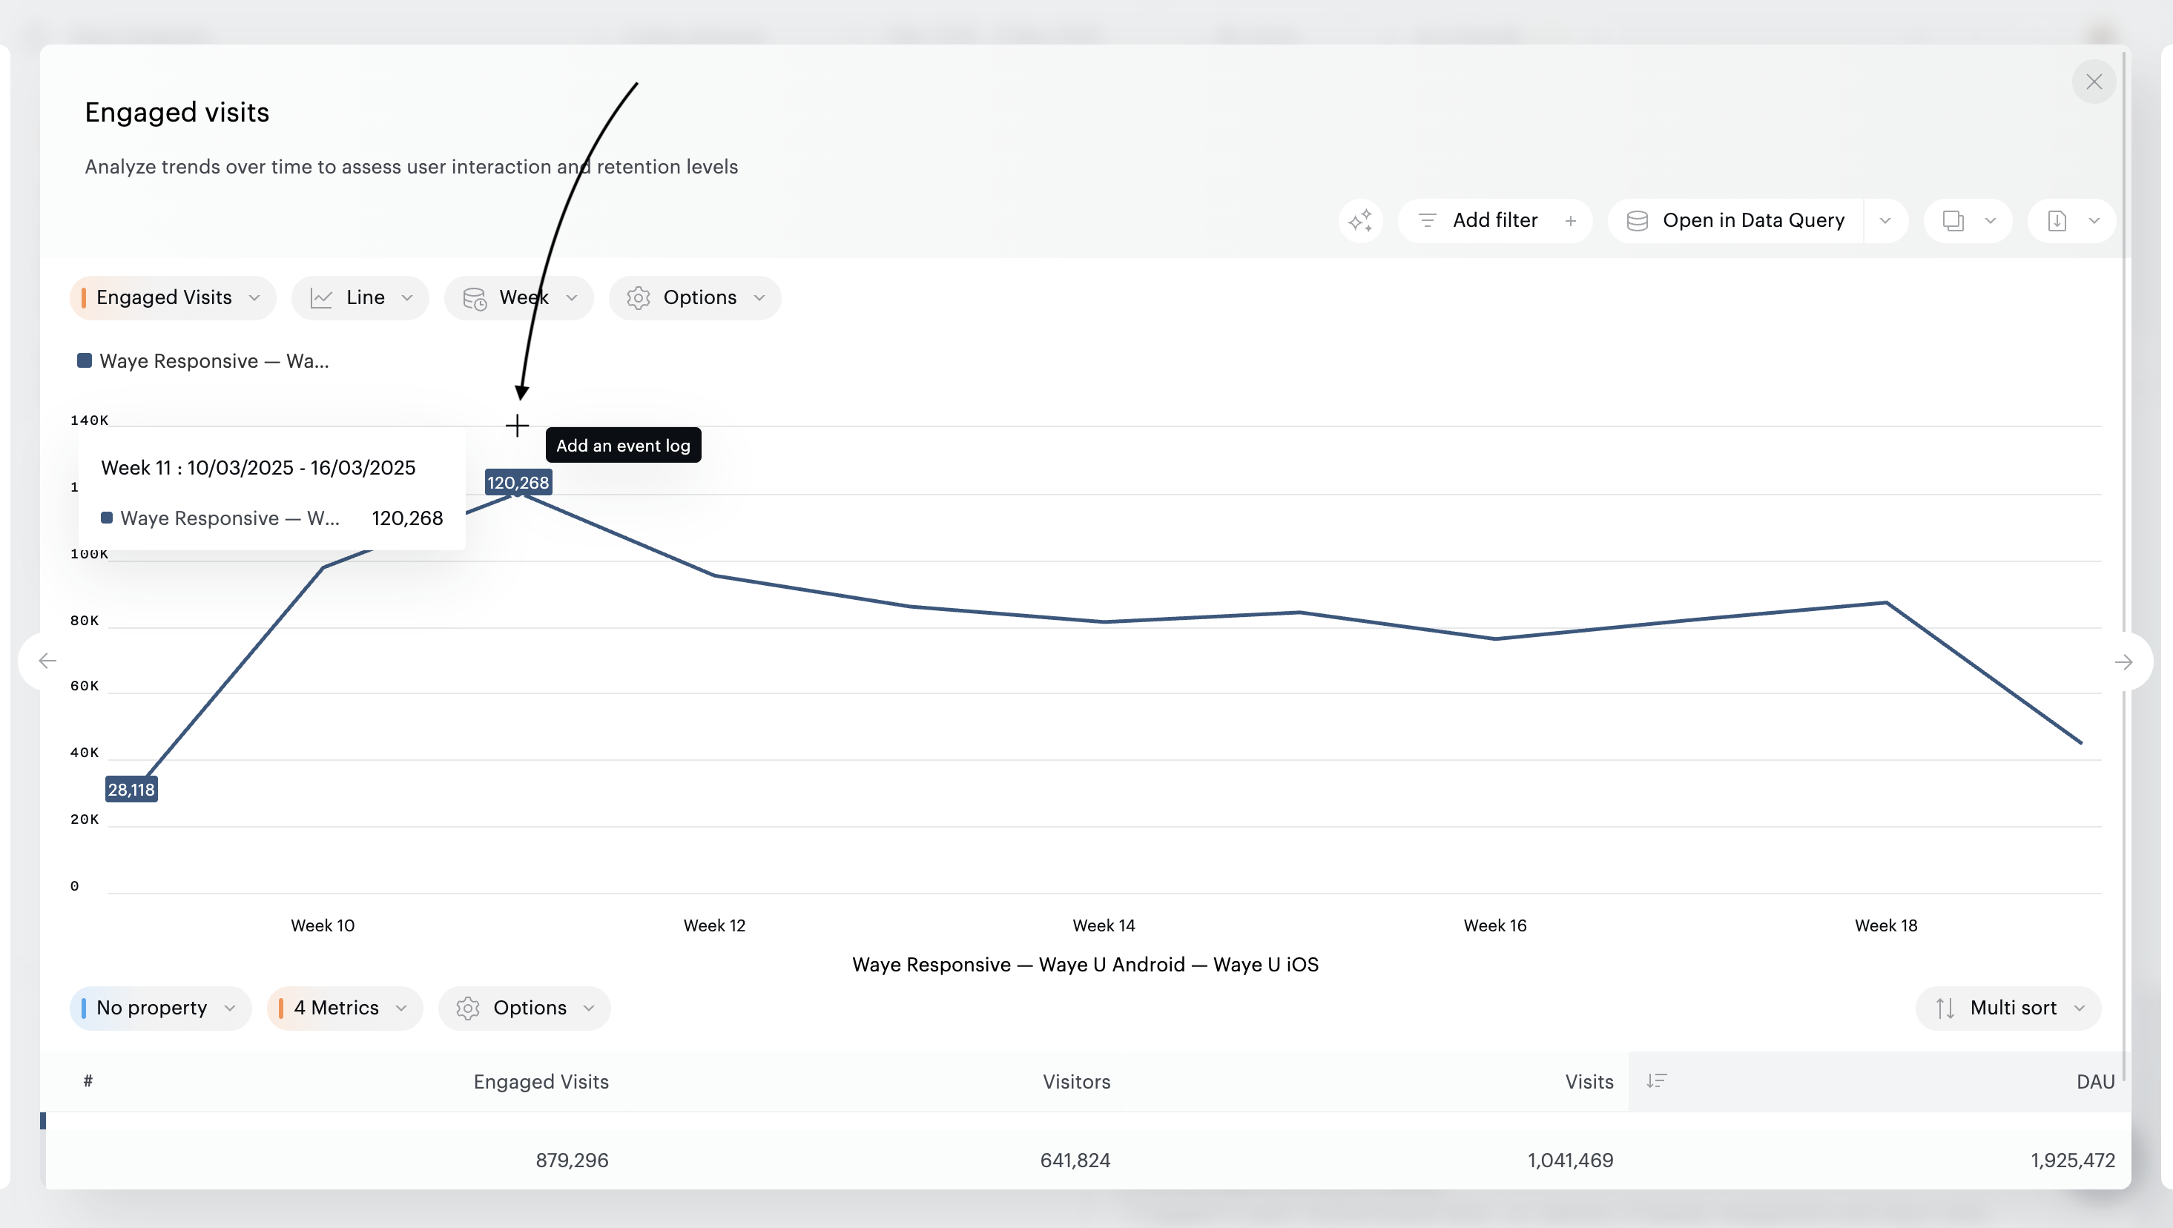Open table Options menu beside 4 Metrics
This screenshot has height=1228, width=2173.
(524, 1008)
